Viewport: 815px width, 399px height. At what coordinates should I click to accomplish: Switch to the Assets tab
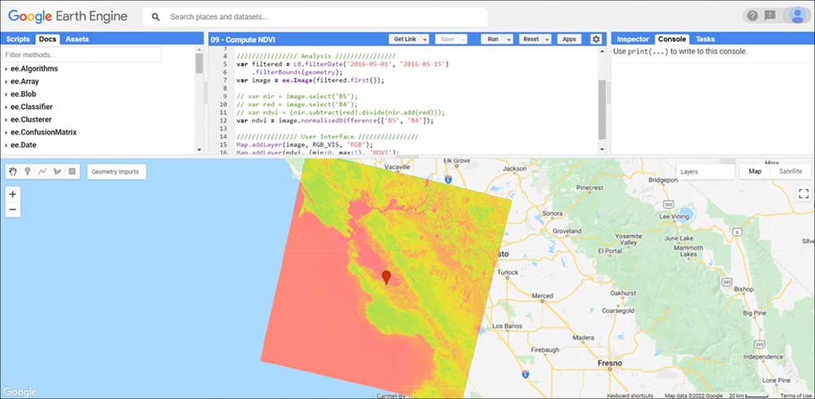[x=77, y=39]
